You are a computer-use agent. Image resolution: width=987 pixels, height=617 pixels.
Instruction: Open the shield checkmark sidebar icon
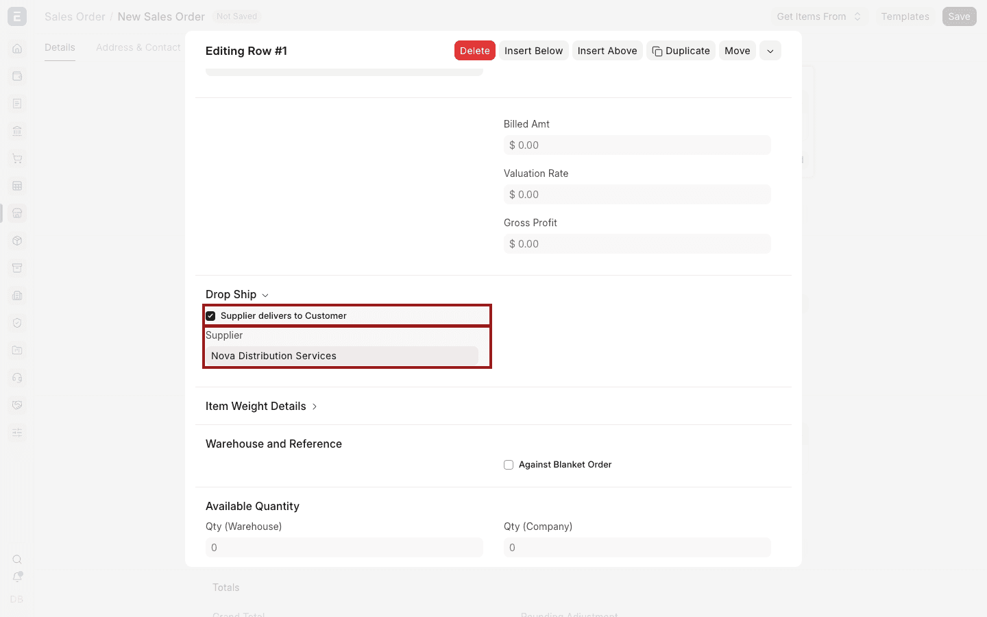click(x=17, y=323)
